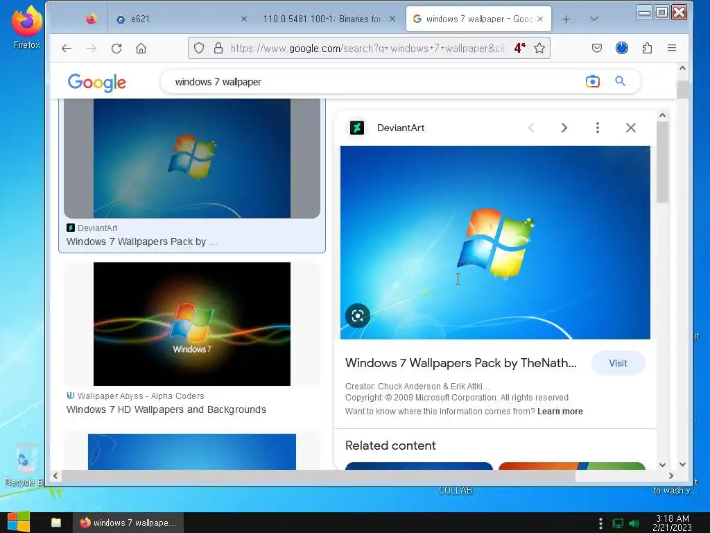
Task: Bookmark this page with the star
Action: pos(539,48)
